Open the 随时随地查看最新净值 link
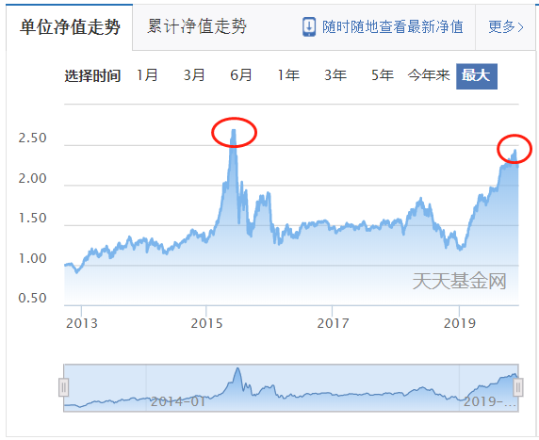The width and height of the screenshot is (539, 440). pyautogui.click(x=393, y=26)
